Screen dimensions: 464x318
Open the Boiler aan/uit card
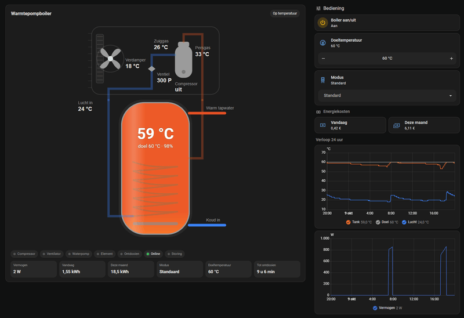click(387, 23)
